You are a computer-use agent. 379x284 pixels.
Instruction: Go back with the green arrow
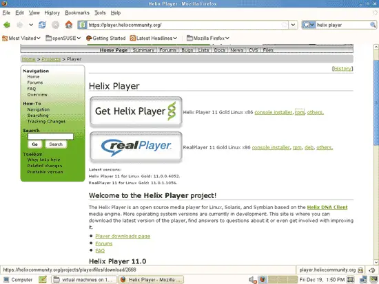7,25
